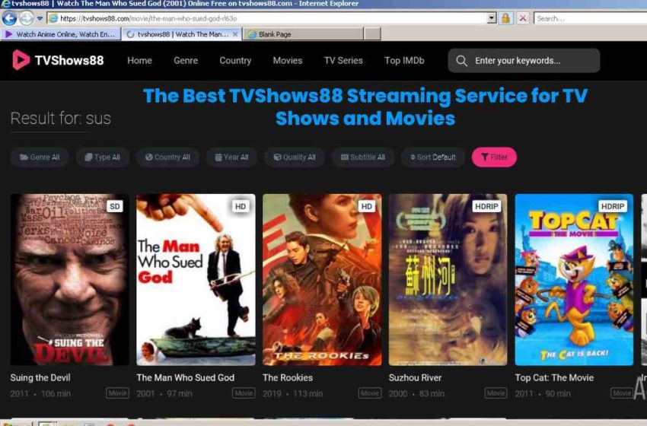Click the Suing the Devil title link
This screenshot has width=647, height=426.
40,378
